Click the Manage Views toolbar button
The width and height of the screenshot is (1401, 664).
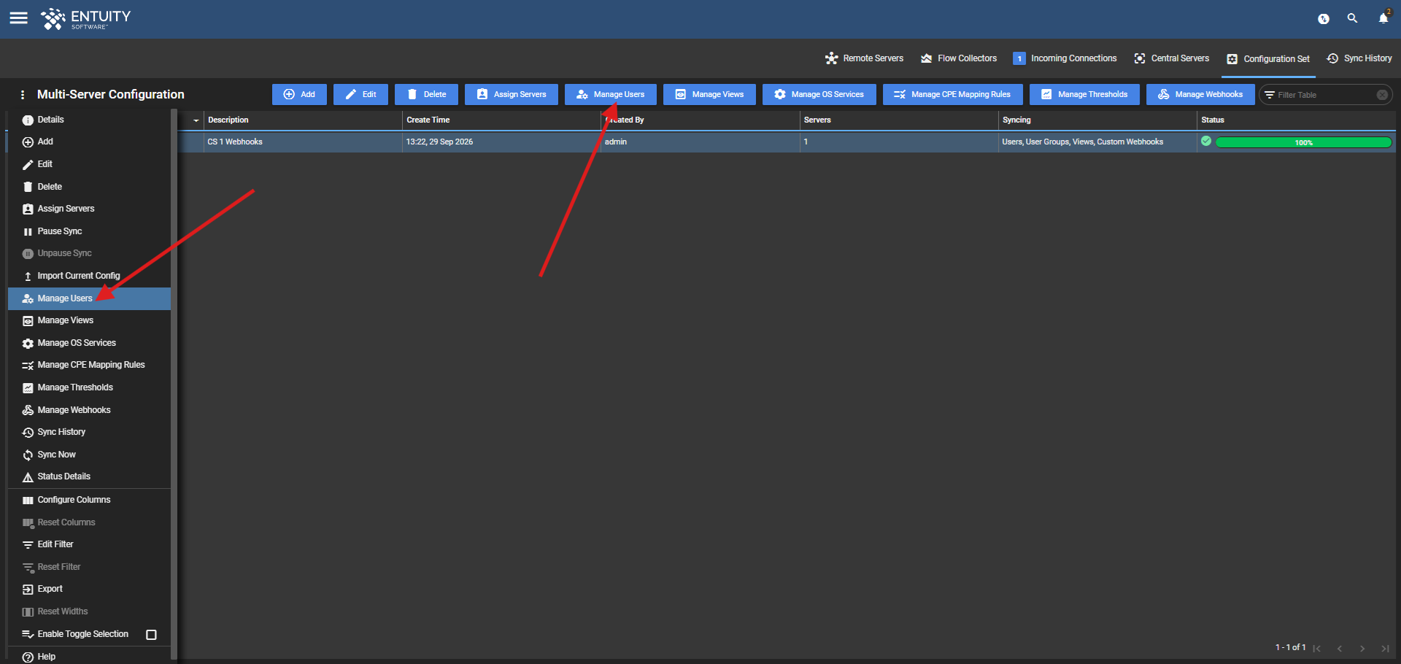tap(709, 95)
